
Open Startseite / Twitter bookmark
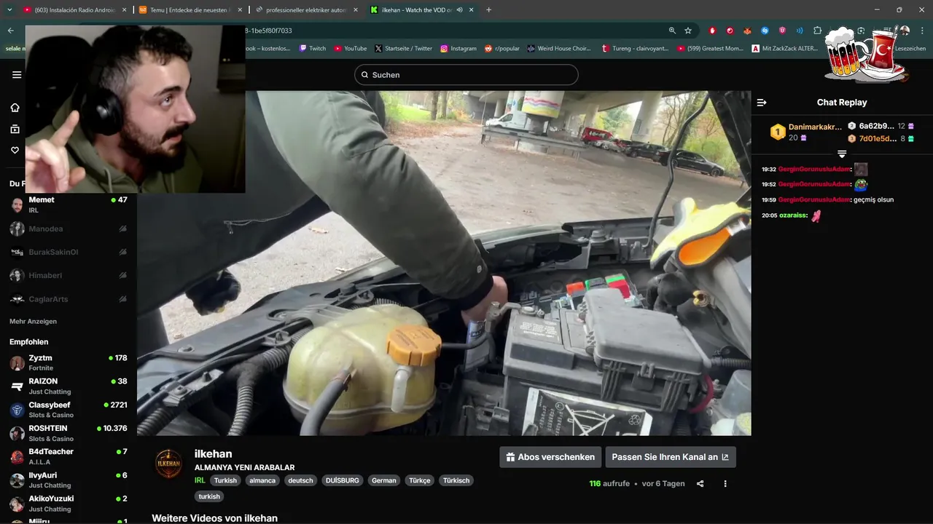pos(404,49)
